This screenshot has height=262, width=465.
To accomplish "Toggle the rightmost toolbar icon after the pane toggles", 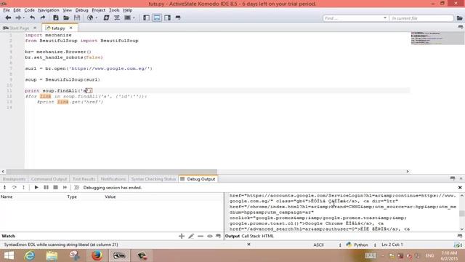I will [x=178, y=17].
